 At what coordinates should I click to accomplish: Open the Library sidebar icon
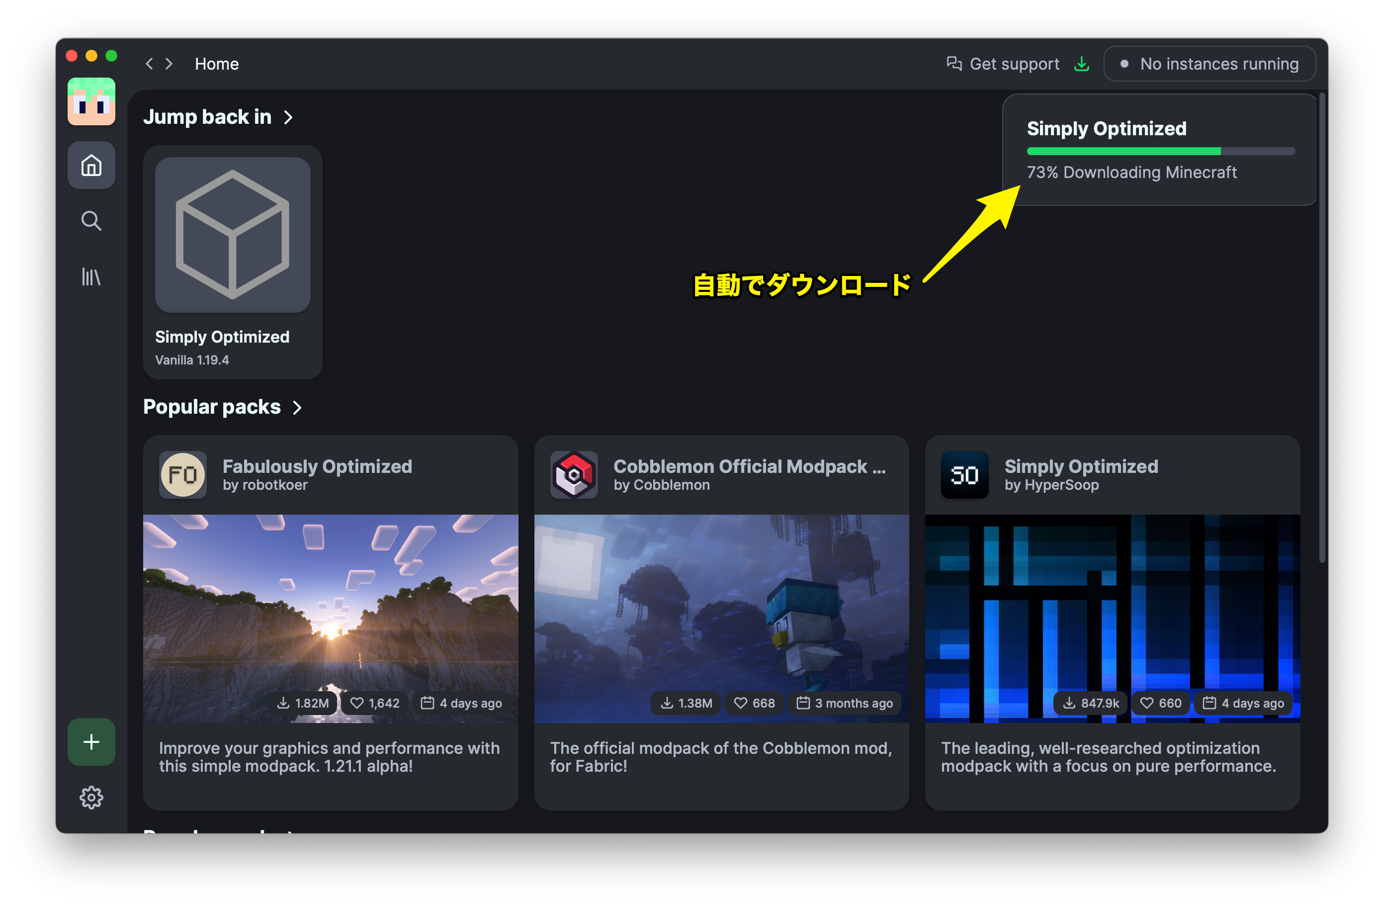[x=91, y=277]
